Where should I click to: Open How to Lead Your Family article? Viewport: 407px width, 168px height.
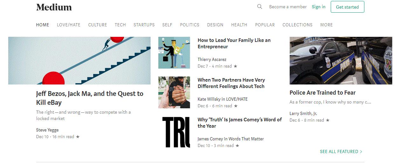pyautogui.click(x=234, y=44)
